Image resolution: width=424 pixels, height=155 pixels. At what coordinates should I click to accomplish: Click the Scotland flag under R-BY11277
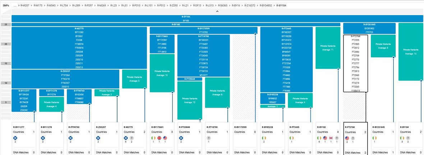pos(15,138)
